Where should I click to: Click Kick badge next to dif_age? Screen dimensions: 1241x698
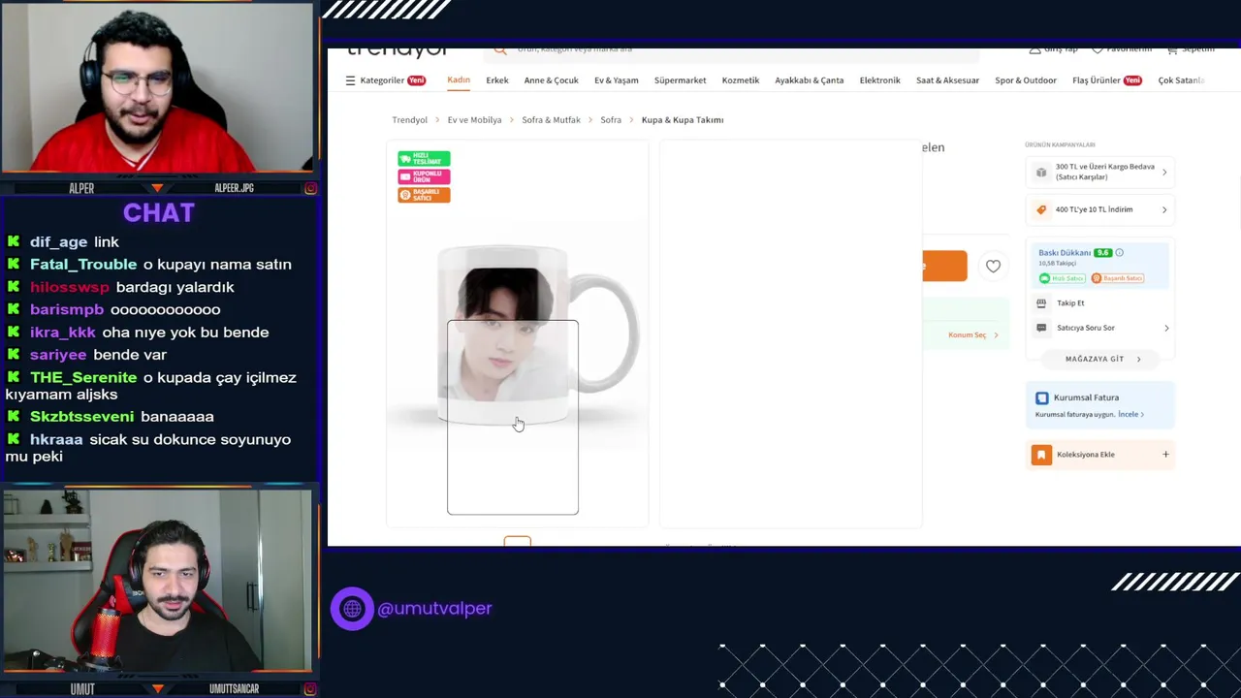14,241
